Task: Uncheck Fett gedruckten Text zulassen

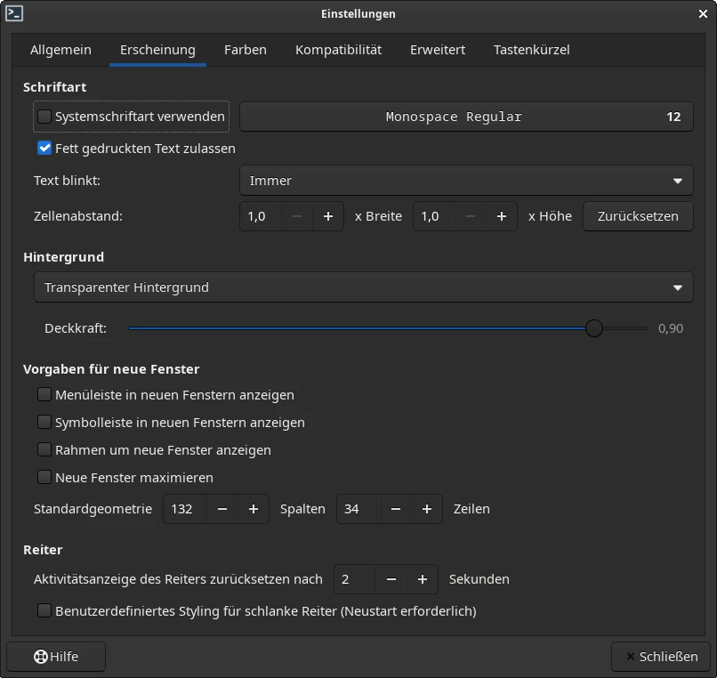Action: click(x=44, y=149)
